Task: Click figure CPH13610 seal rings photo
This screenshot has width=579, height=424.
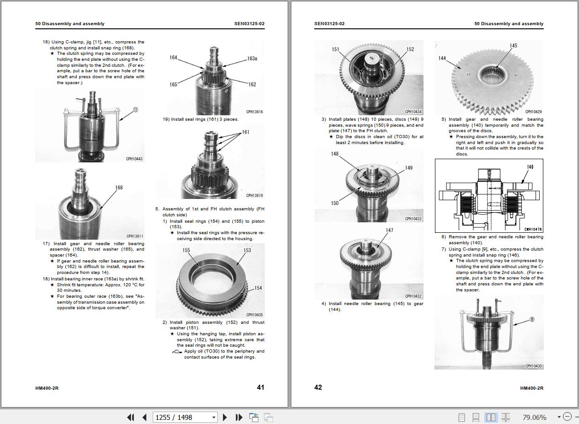Action: click(210, 161)
